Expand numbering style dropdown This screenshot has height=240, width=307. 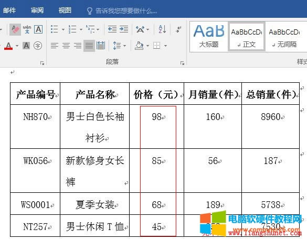click(81, 29)
